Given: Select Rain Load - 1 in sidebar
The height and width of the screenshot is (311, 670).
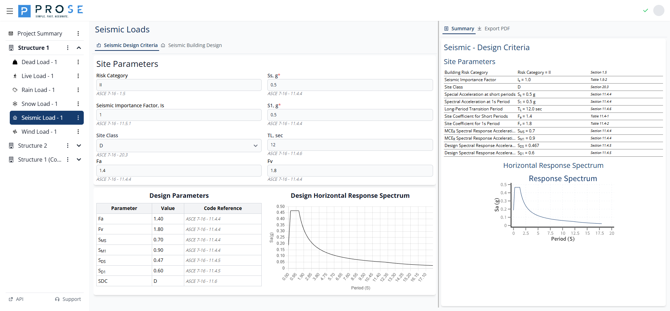Looking at the screenshot, I should pyautogui.click(x=38, y=90).
